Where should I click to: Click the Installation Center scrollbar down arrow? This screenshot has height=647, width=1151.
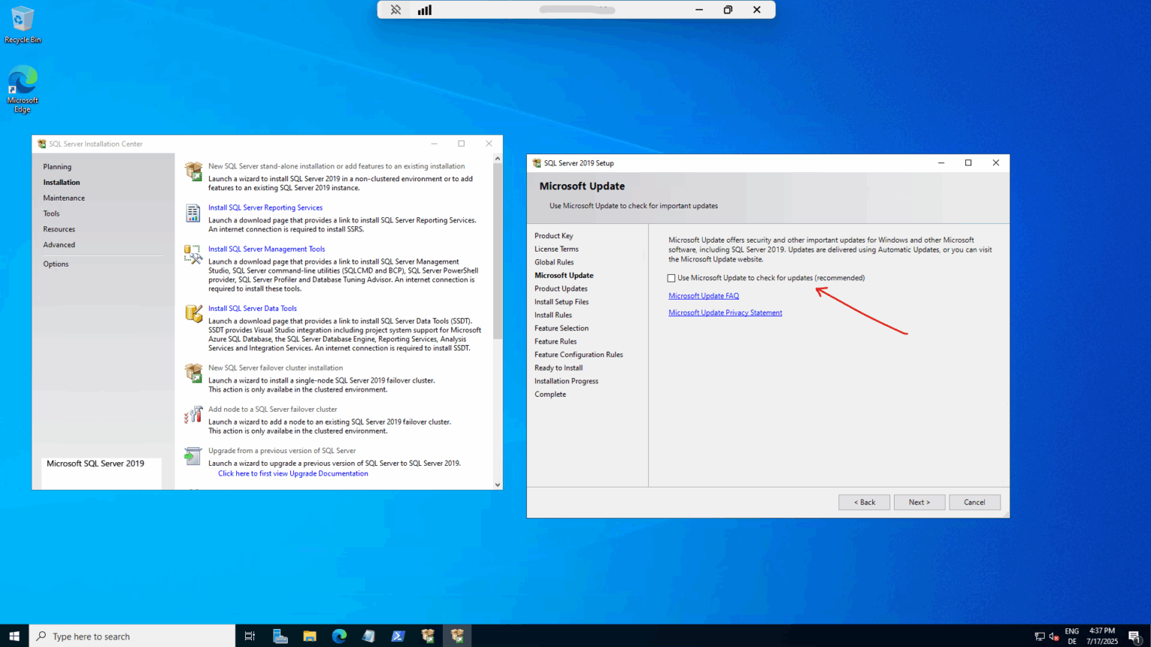click(x=497, y=485)
